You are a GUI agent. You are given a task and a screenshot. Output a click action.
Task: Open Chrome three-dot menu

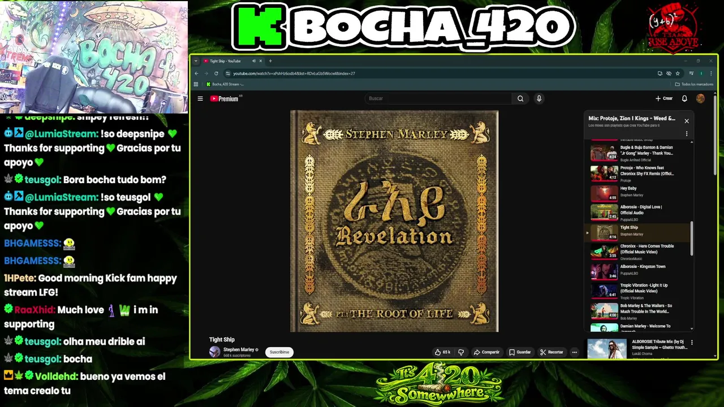click(x=711, y=73)
